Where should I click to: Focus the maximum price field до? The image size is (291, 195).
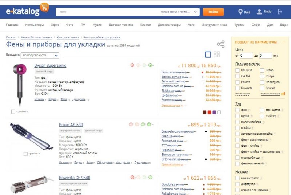coord(266,56)
